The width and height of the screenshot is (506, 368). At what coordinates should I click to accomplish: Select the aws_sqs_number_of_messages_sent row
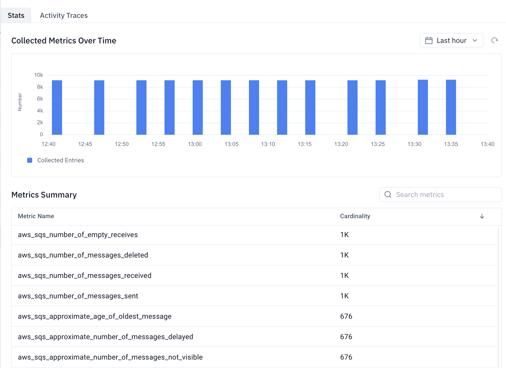[78, 296]
